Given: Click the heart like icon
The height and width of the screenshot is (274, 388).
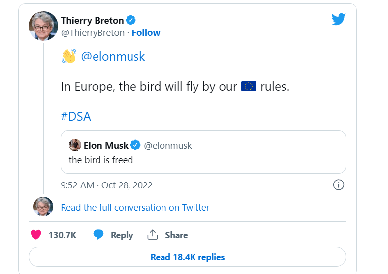Looking at the screenshot, I should coord(35,235).
